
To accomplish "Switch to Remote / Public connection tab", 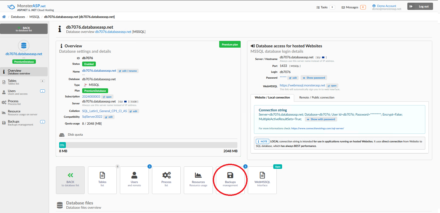I will [x=317, y=98].
